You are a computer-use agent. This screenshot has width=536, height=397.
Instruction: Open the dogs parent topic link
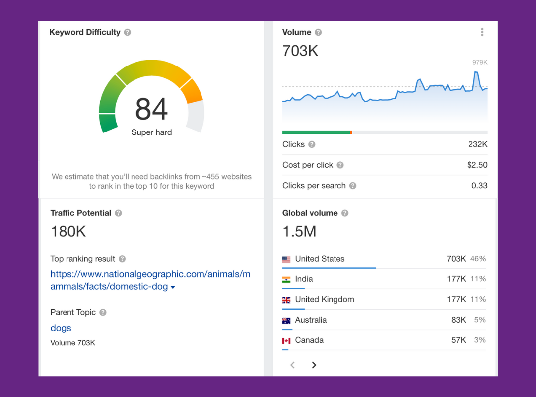point(61,328)
